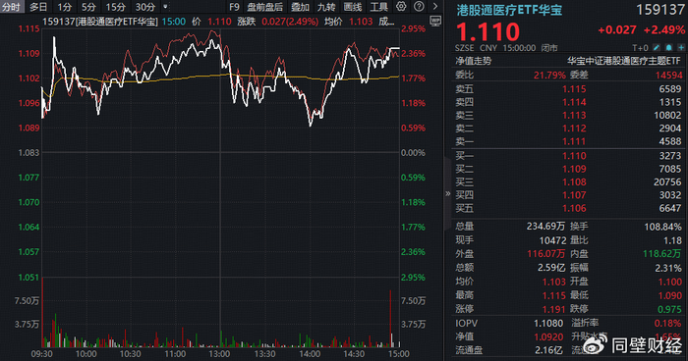This screenshot has width=688, height=361.
Task: Click the bell price alert icon
Action: point(668,47)
